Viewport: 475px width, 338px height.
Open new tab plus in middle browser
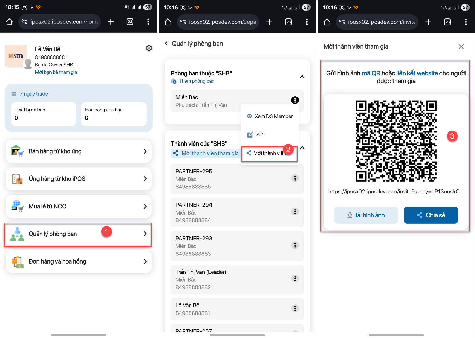tap(269, 22)
